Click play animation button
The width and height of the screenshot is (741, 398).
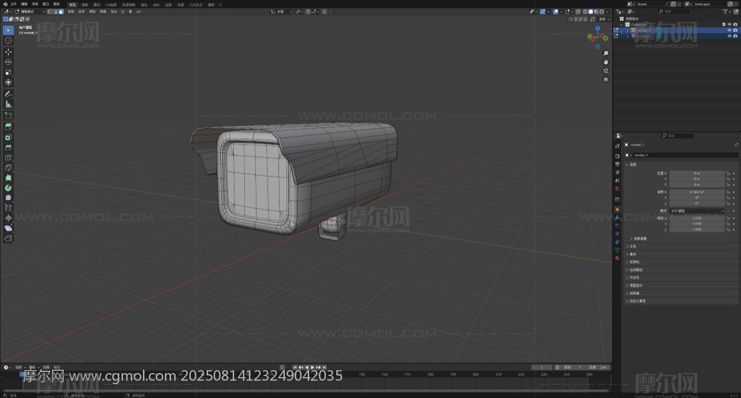pyautogui.click(x=313, y=367)
